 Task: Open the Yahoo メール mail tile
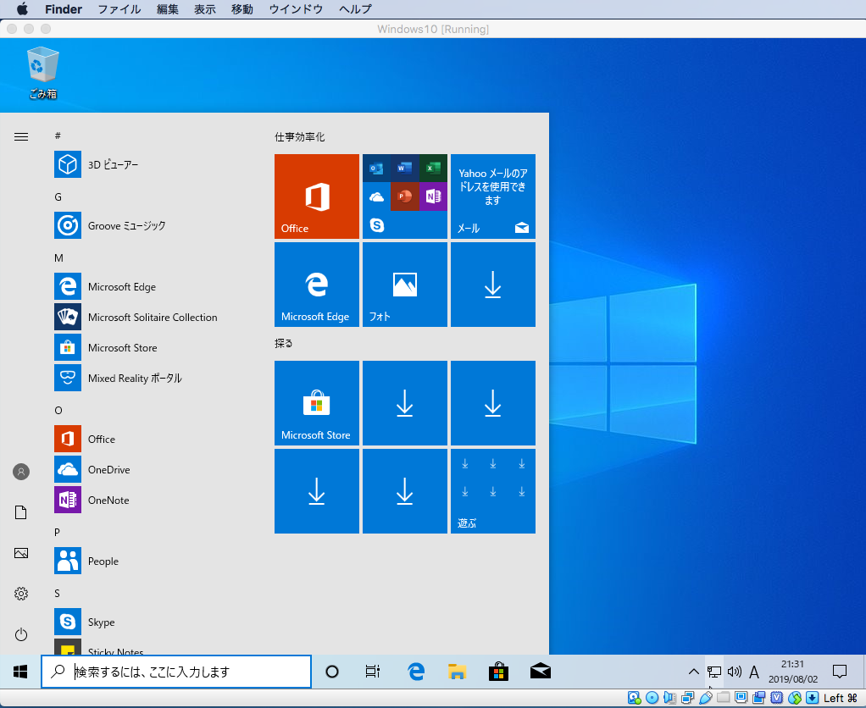click(492, 196)
